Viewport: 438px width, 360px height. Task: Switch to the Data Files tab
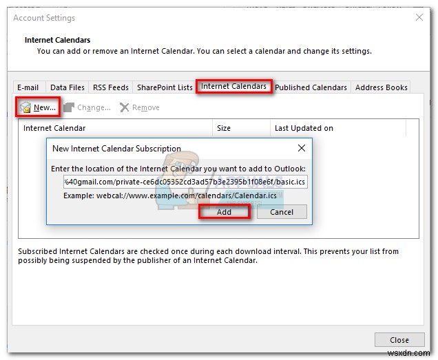(67, 87)
